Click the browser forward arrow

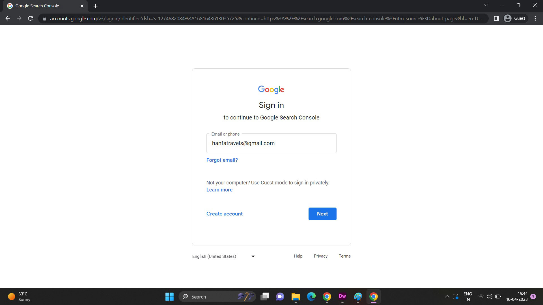click(19, 18)
